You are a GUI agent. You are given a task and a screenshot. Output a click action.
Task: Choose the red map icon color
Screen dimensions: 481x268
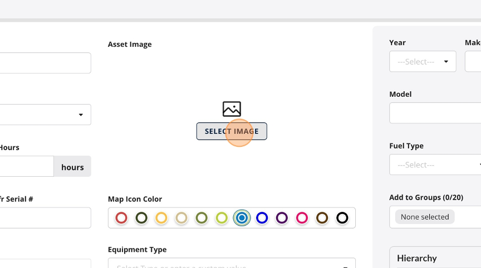(121, 218)
